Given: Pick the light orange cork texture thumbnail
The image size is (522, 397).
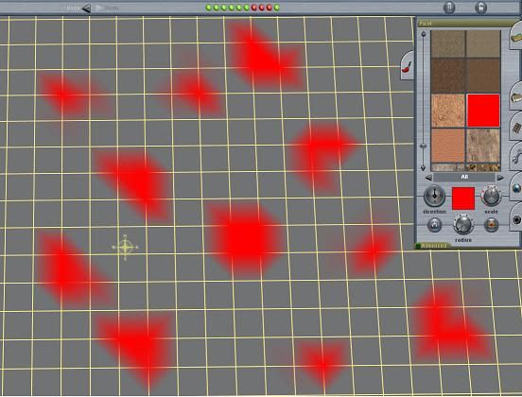Looking at the screenshot, I should (448, 111).
